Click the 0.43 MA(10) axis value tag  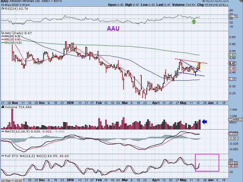click(232, 68)
